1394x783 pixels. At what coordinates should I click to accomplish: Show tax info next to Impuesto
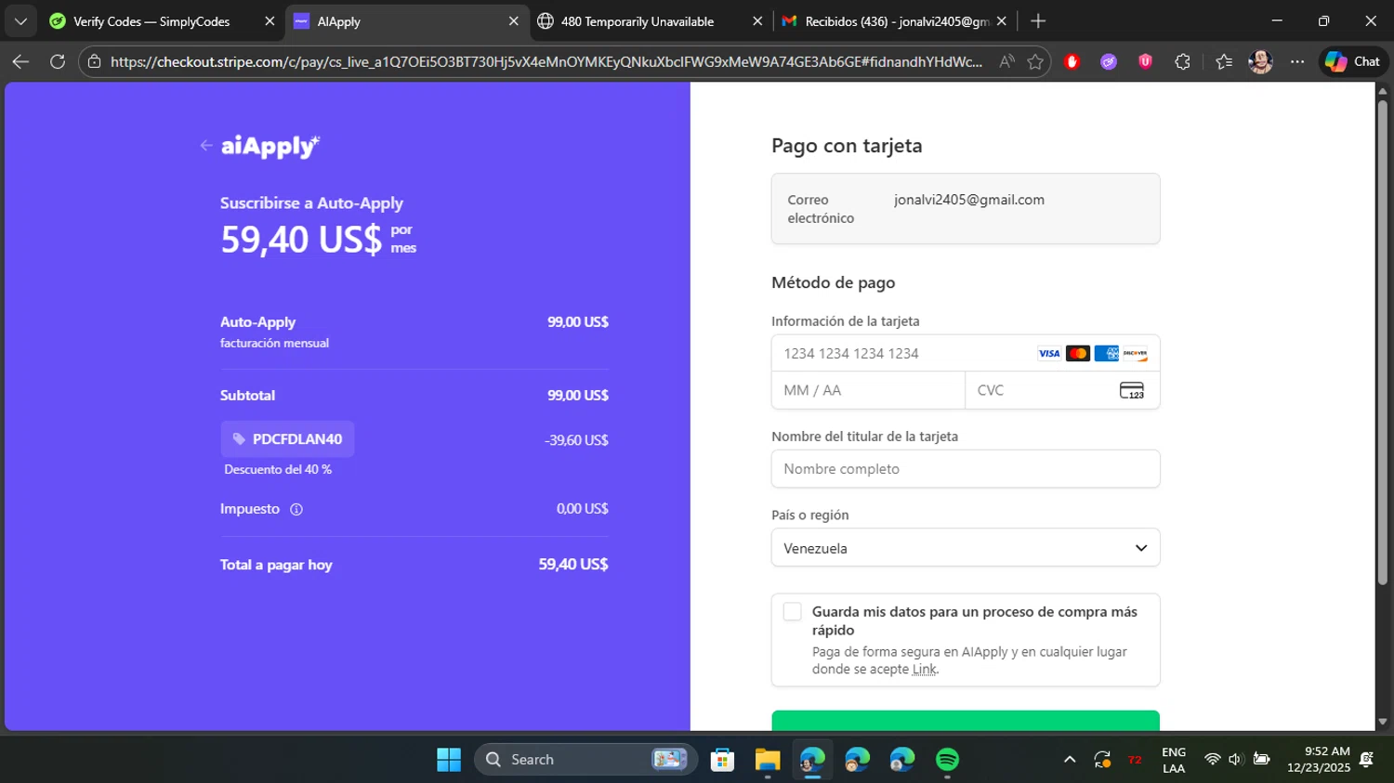tap(296, 509)
